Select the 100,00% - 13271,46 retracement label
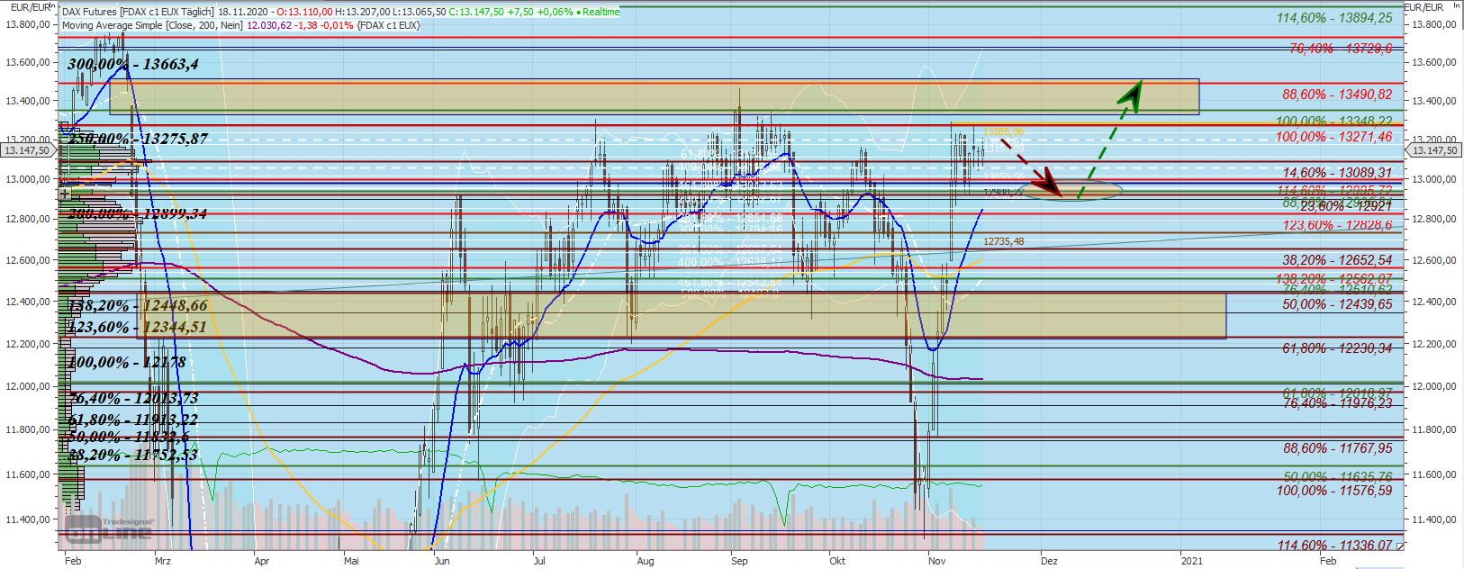 pos(1334,137)
